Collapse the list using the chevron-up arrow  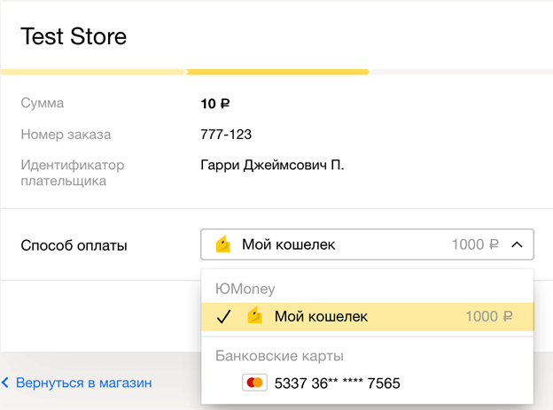[x=518, y=244]
